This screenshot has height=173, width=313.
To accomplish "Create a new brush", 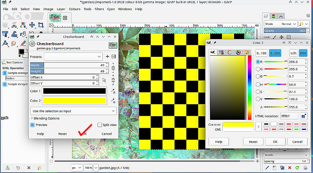I will [274, 168].
